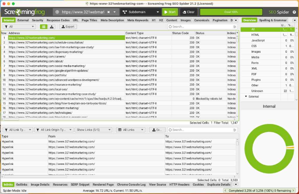Export the internal table
The image size is (299, 194).
(x=68, y=27)
